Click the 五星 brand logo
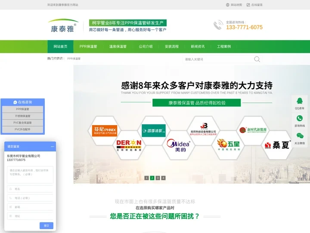The width and height of the screenshot is (310, 233). [228, 145]
